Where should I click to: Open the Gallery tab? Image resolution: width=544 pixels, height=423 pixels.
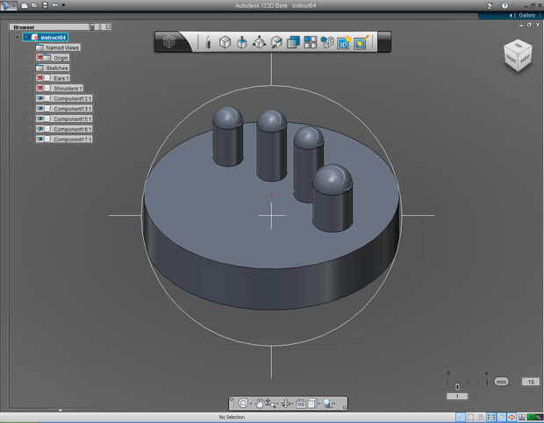(526, 15)
